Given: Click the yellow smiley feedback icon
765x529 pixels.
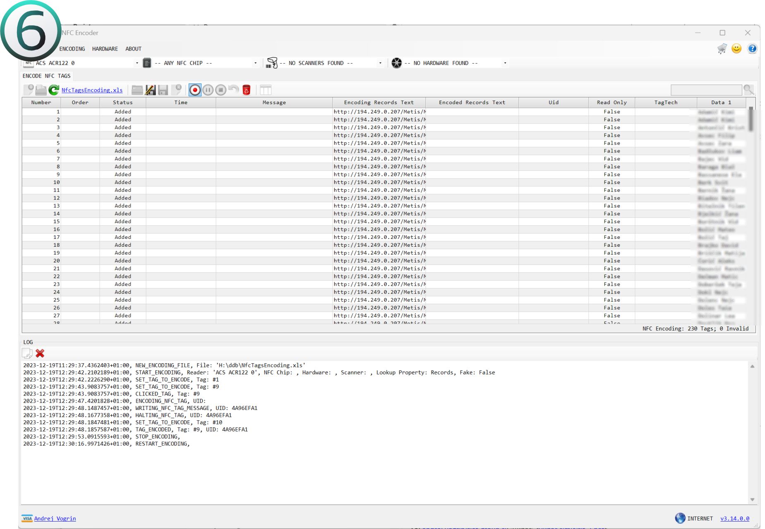Looking at the screenshot, I should pyautogui.click(x=736, y=49).
